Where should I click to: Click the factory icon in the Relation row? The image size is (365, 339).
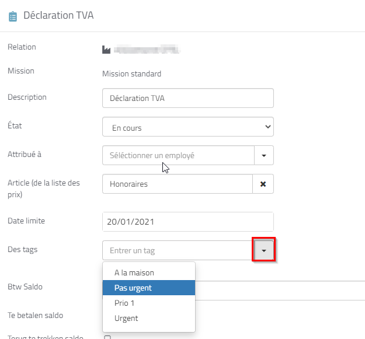106,50
